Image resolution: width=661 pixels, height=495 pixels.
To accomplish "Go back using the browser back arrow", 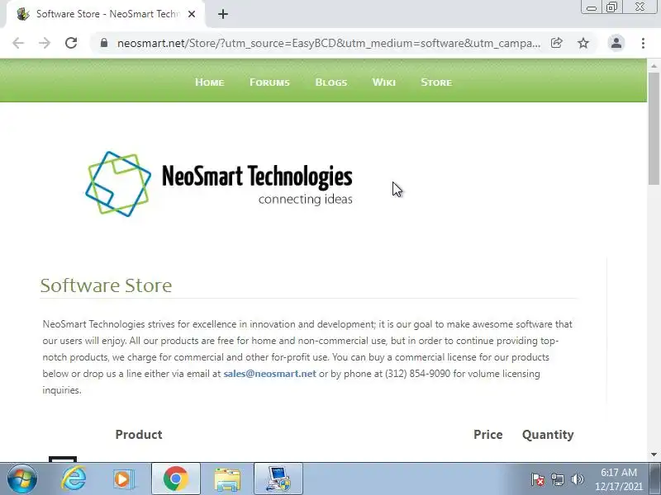I will (18, 43).
